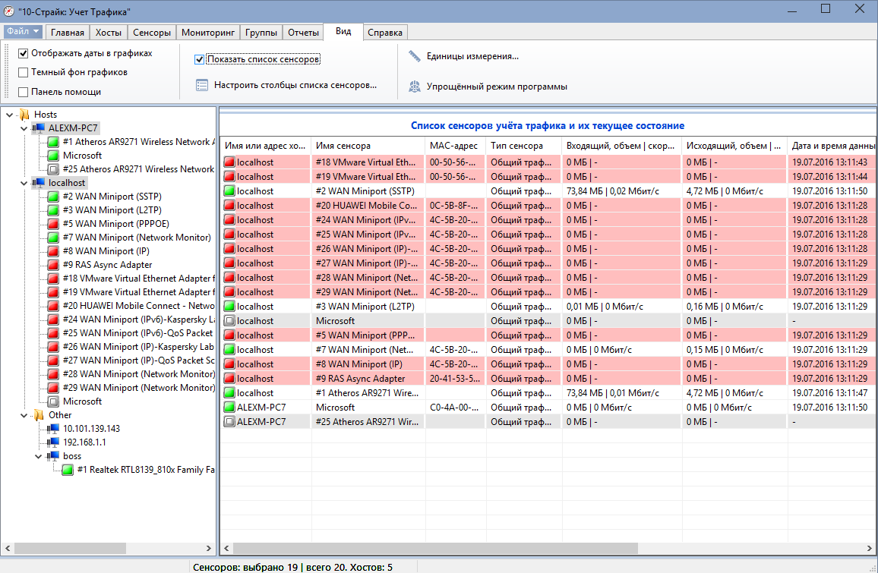This screenshot has height=573, width=878.
Task: Collapse the boss host node
Action: [x=39, y=456]
